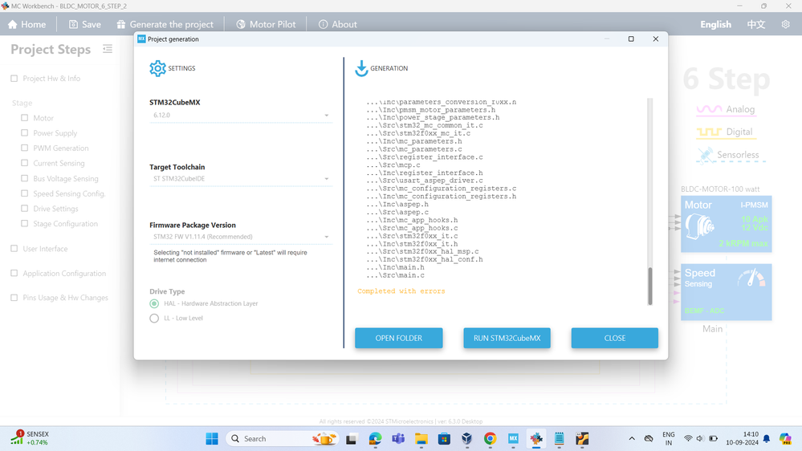Toggle the Current Sensing checkbox
The height and width of the screenshot is (451, 802).
[x=25, y=163]
